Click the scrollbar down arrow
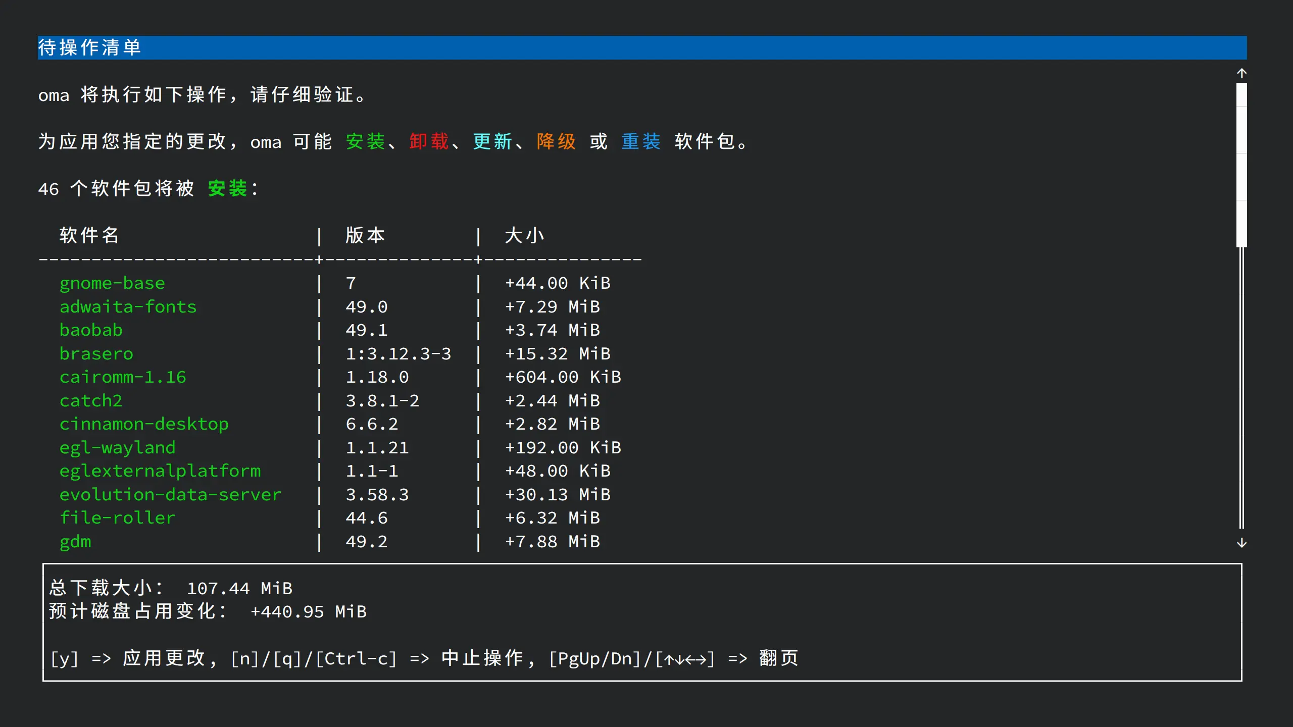 [x=1241, y=544]
